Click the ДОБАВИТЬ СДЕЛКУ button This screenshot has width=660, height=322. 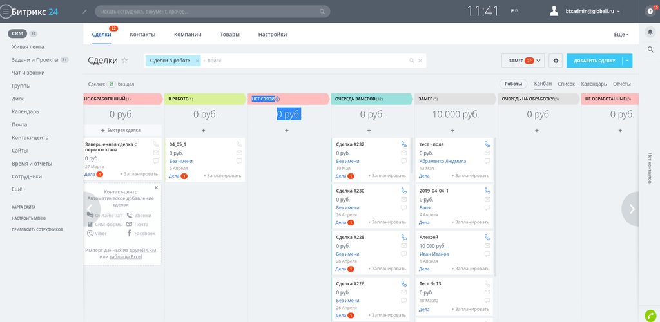pyautogui.click(x=594, y=61)
